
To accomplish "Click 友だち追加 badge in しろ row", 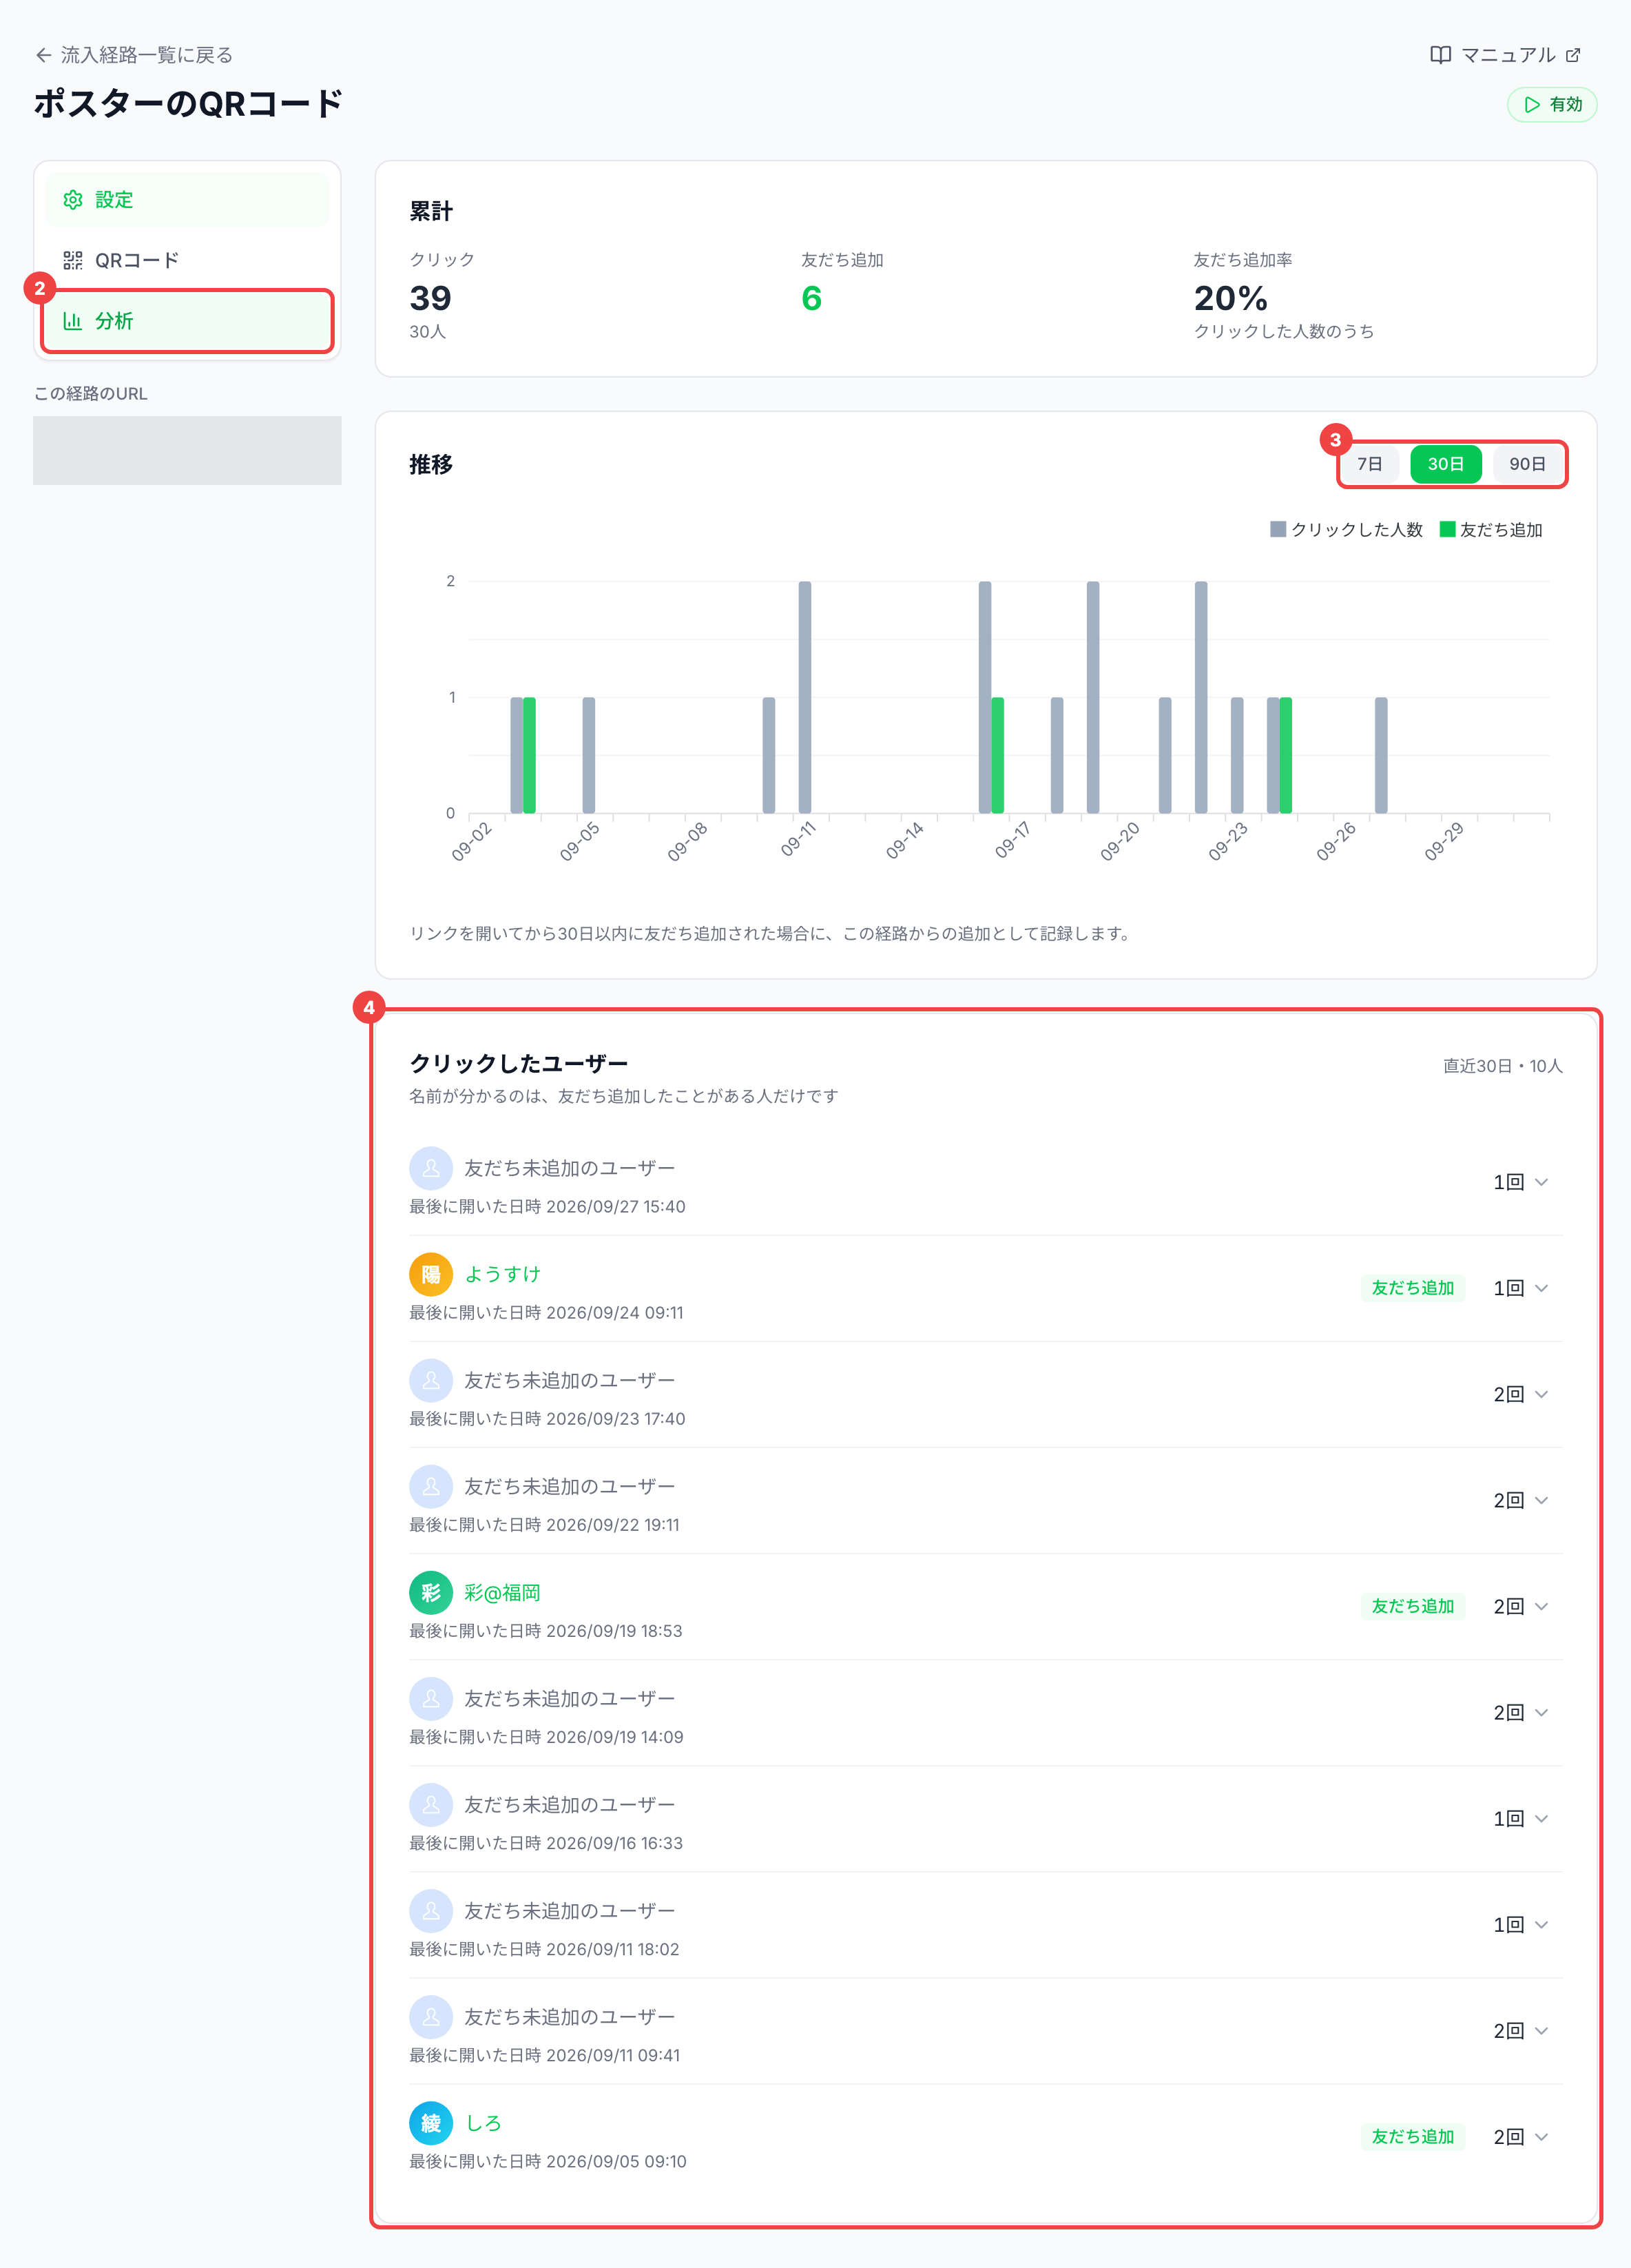I will 1412,2136.
